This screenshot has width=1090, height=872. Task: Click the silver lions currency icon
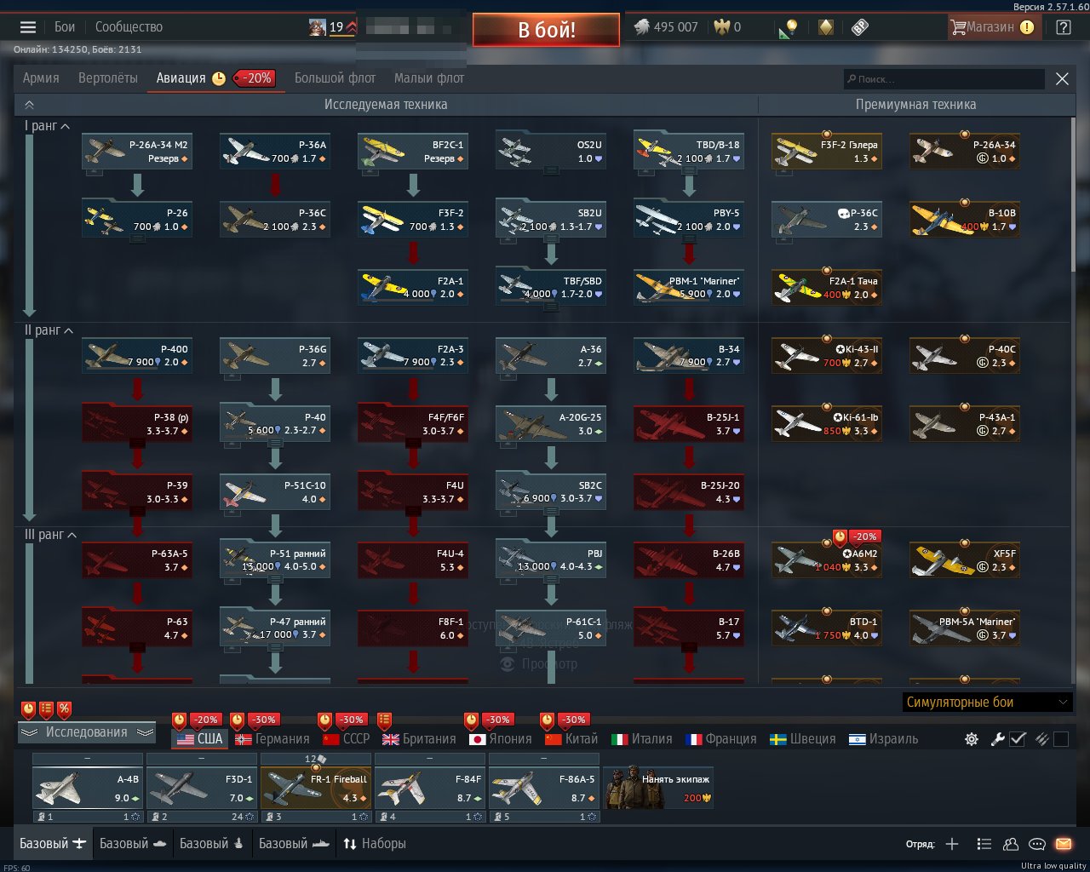[642, 27]
